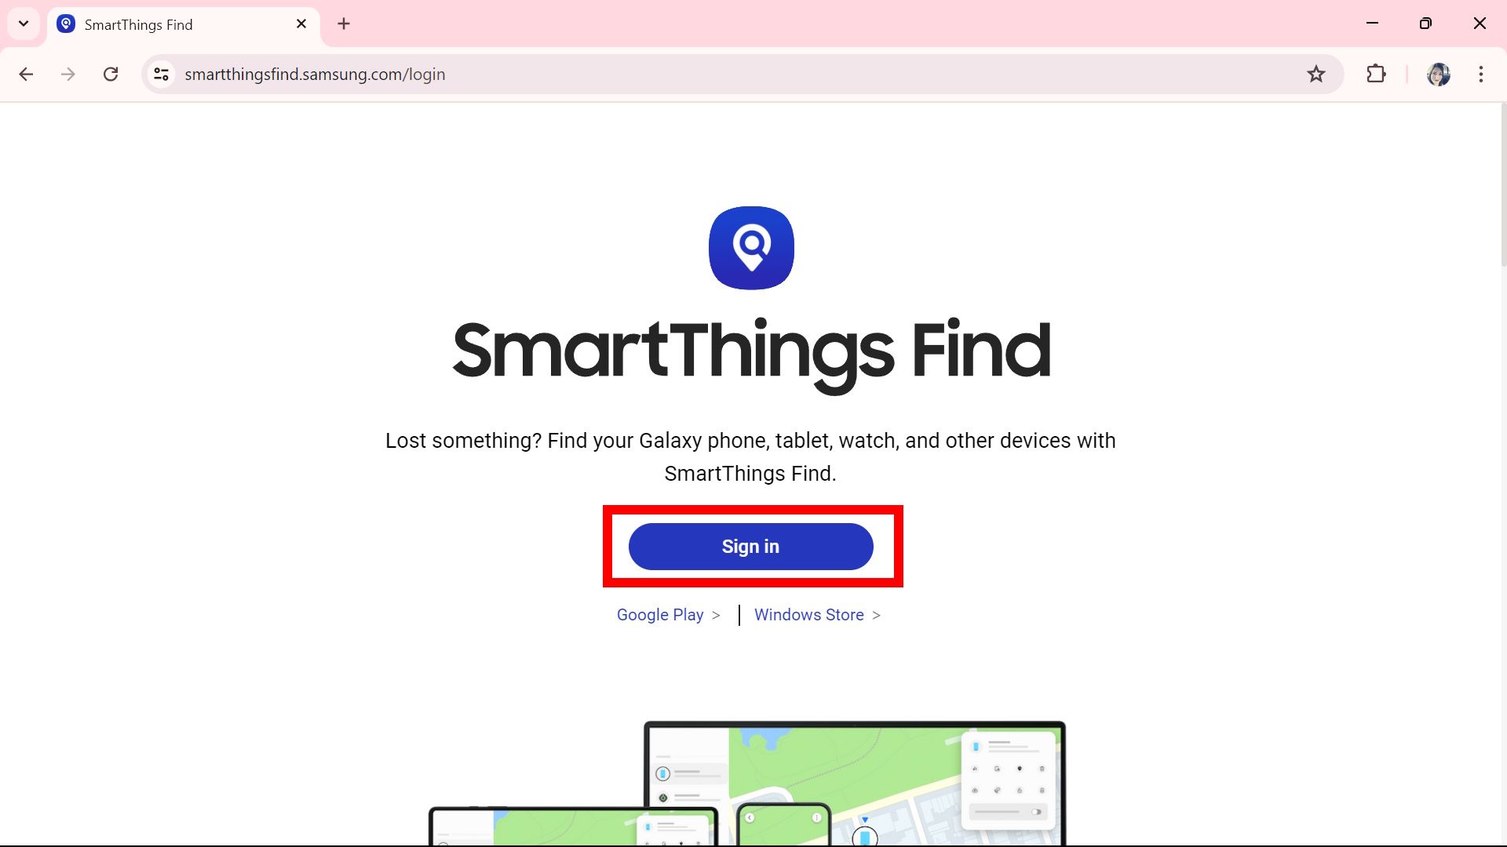1507x847 pixels.
Task: Click the Sign in button
Action: pos(750,546)
